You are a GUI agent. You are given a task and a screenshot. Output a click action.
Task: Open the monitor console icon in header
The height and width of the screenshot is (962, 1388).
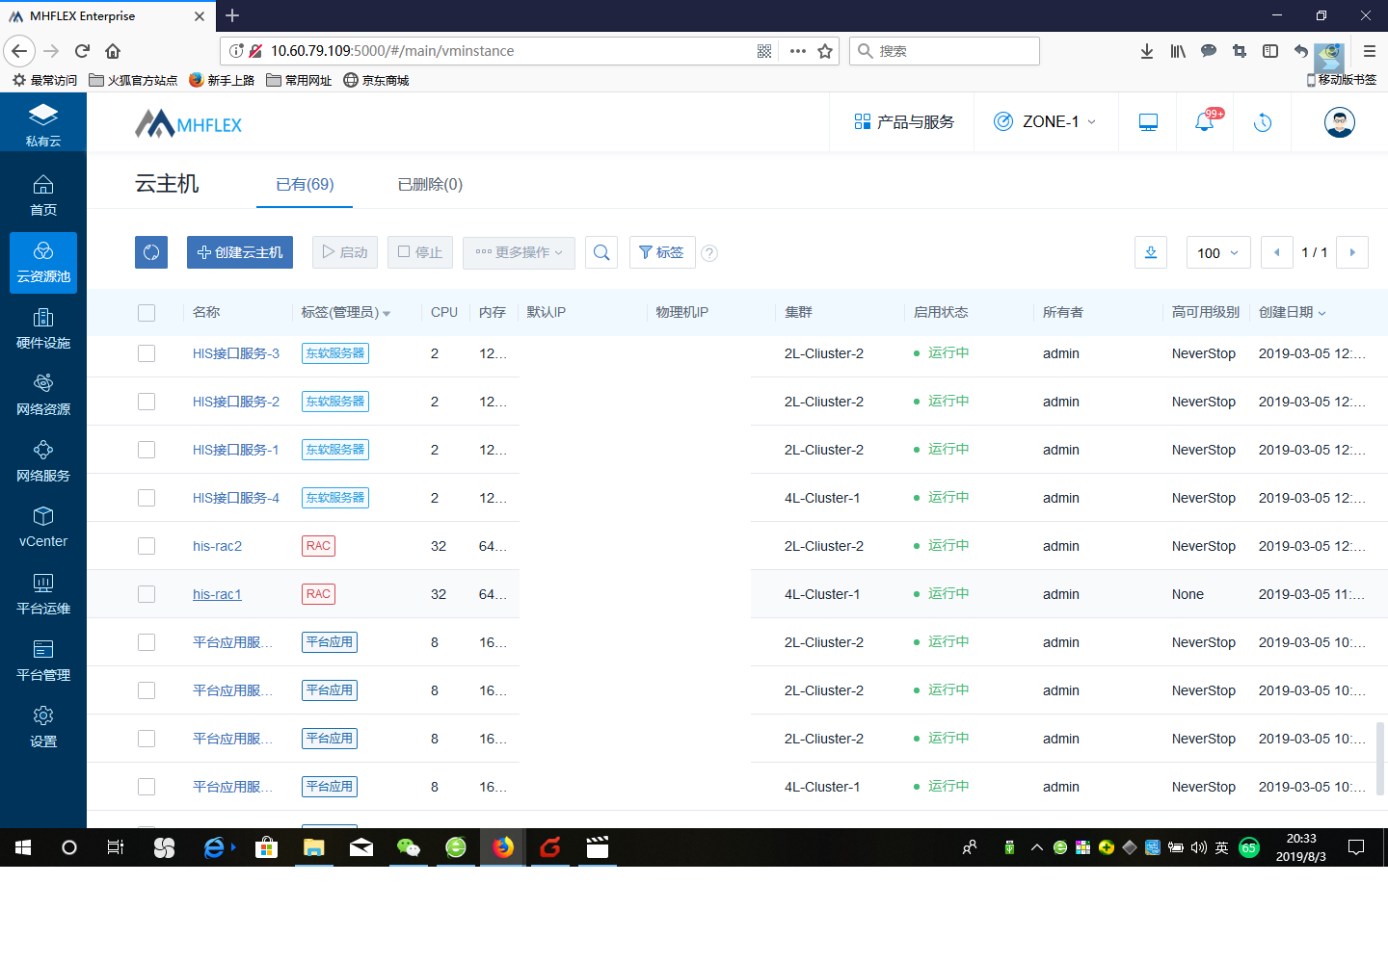pyautogui.click(x=1148, y=122)
